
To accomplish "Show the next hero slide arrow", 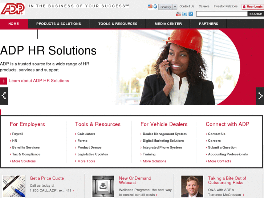I will tap(260, 96).
